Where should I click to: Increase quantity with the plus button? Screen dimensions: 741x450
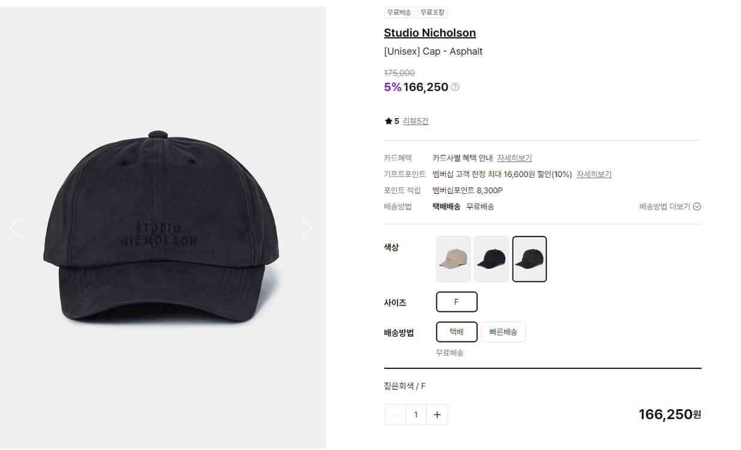coord(437,415)
